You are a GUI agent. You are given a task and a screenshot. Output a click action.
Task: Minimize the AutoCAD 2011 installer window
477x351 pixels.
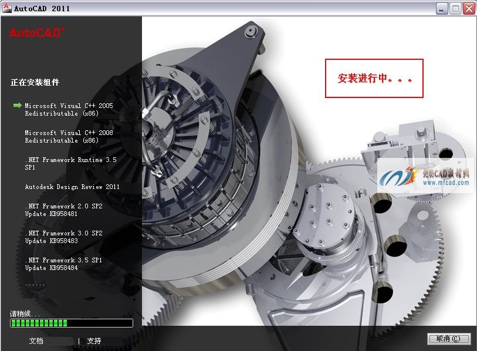click(441, 9)
